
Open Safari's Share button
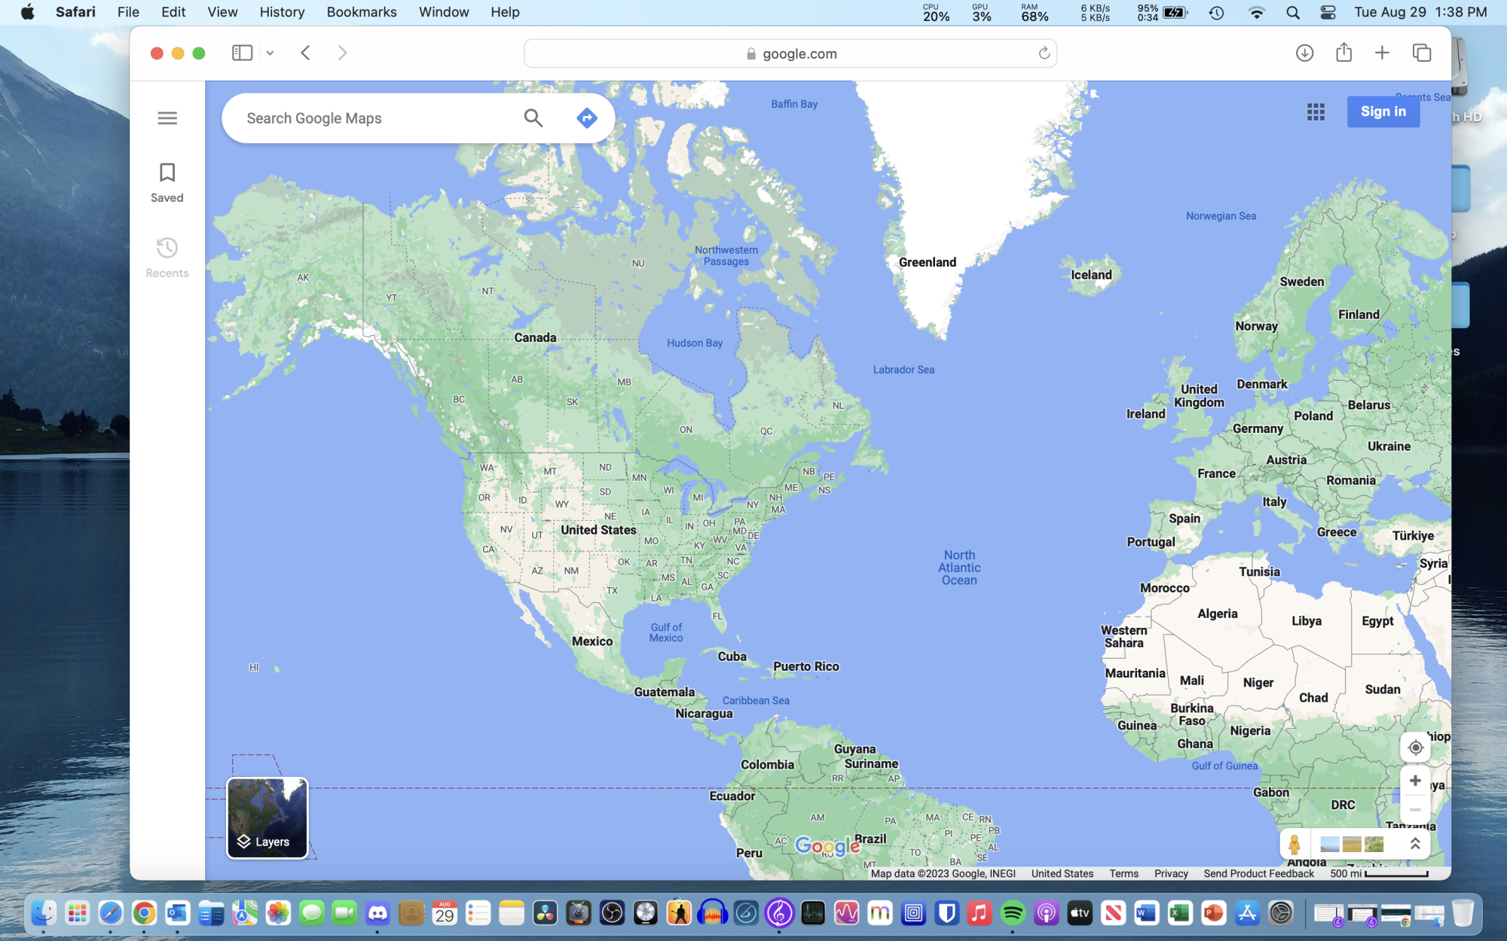coord(1343,53)
